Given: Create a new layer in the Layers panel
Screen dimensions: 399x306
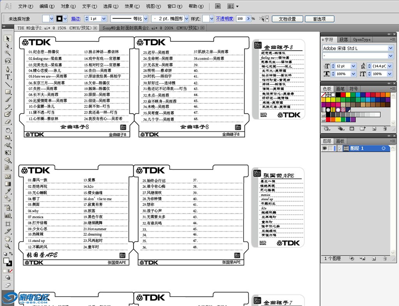Looking at the screenshot, I should pyautogui.click(x=374, y=259).
